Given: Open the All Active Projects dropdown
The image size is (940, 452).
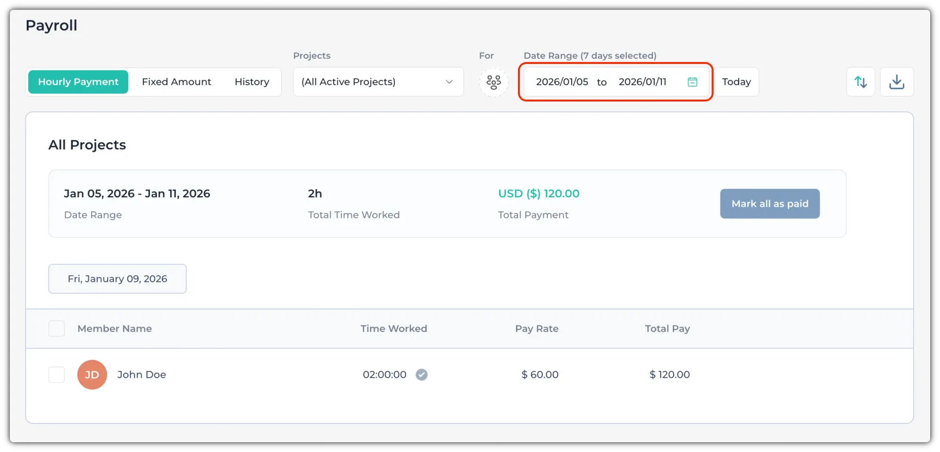Looking at the screenshot, I should 371,82.
